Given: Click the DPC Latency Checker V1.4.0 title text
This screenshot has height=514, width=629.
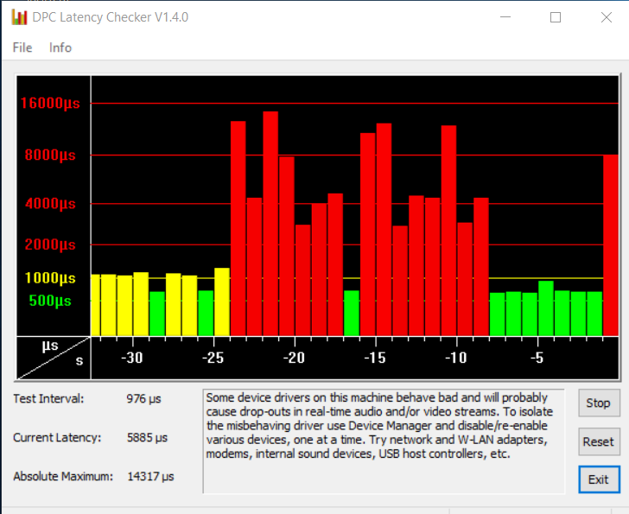Looking at the screenshot, I should [111, 17].
